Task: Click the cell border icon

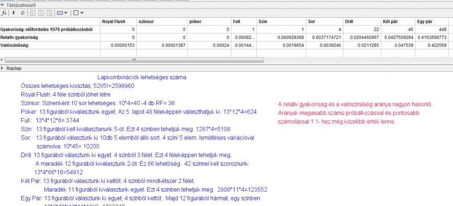Action: (76, 13)
